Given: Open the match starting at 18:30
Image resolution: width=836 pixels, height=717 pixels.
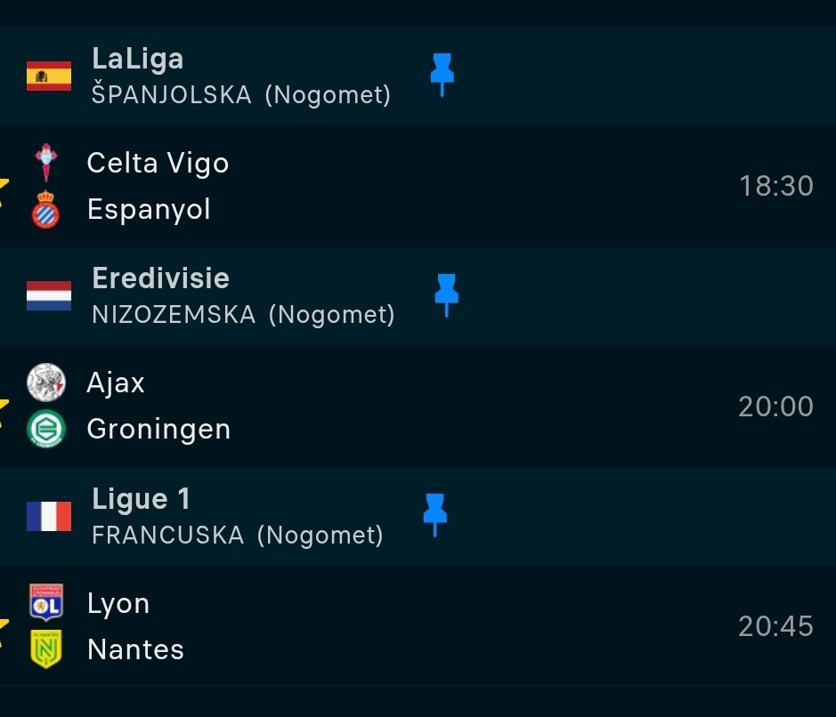Looking at the screenshot, I should [775, 186].
